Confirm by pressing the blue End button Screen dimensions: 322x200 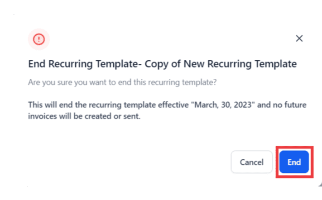point(294,162)
